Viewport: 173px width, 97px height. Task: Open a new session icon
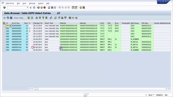(73, 8)
